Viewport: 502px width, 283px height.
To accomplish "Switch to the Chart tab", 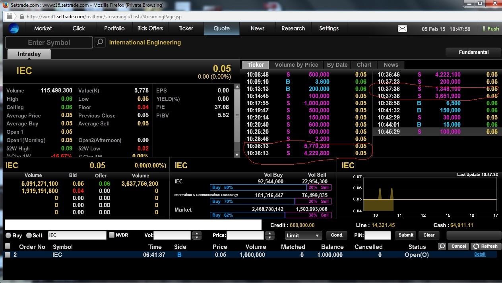I will pyautogui.click(x=364, y=65).
